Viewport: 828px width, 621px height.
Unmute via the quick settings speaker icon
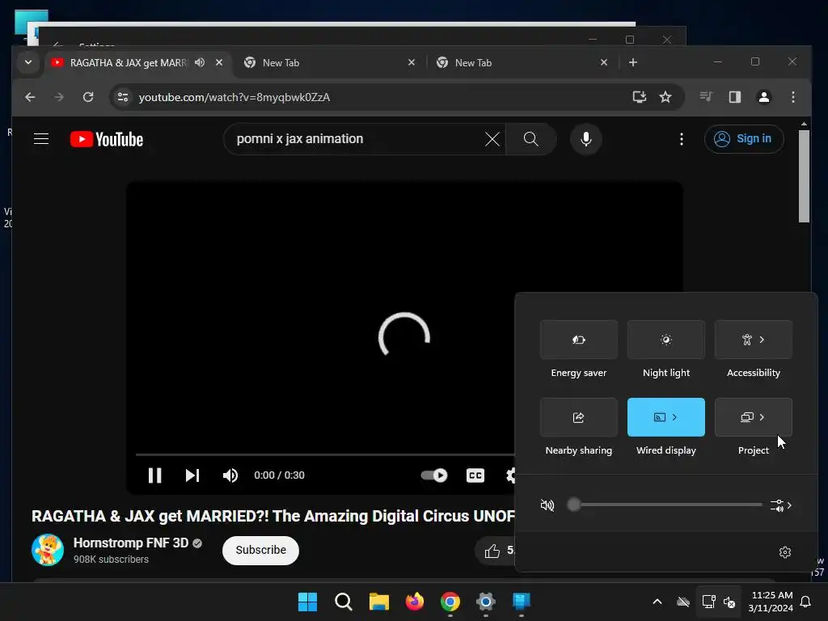pos(547,505)
